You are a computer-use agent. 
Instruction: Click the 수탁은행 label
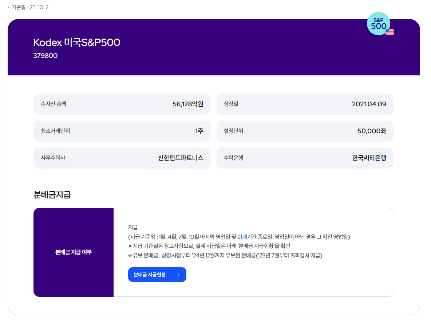click(233, 158)
